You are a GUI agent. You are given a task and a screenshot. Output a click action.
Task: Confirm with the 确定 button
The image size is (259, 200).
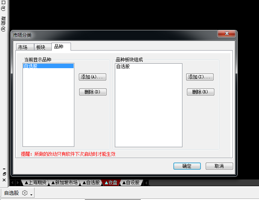187,166
